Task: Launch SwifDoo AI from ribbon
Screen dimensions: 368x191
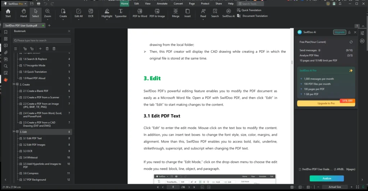Action: [x=228, y=13]
